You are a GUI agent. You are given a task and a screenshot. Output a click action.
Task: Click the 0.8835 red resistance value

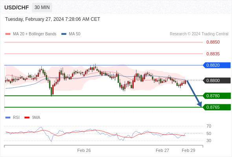(x=213, y=54)
